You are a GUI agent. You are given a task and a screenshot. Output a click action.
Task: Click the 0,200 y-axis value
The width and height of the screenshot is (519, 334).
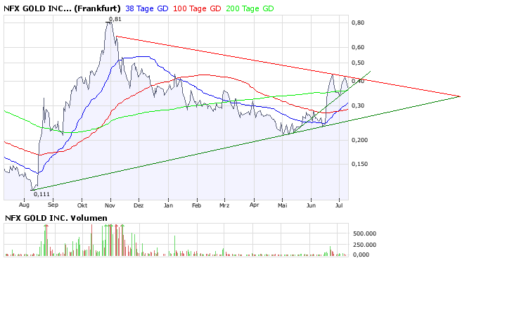[x=359, y=140]
